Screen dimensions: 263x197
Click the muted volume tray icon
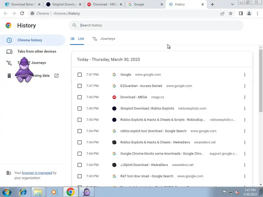pos(237,192)
